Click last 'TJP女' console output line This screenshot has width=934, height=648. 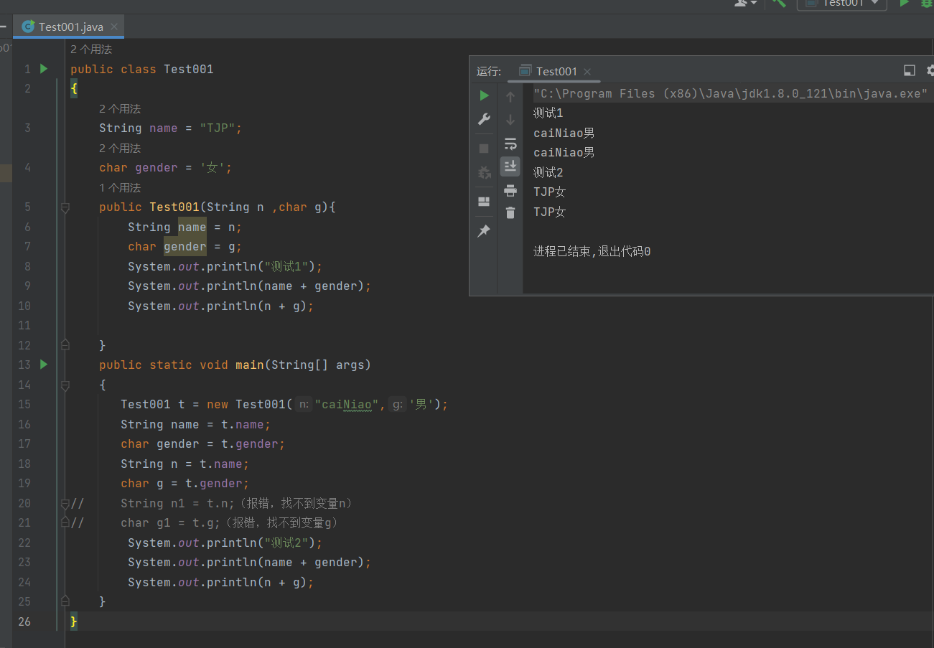[550, 212]
